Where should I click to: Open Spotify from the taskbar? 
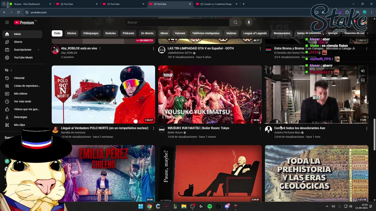(210, 206)
